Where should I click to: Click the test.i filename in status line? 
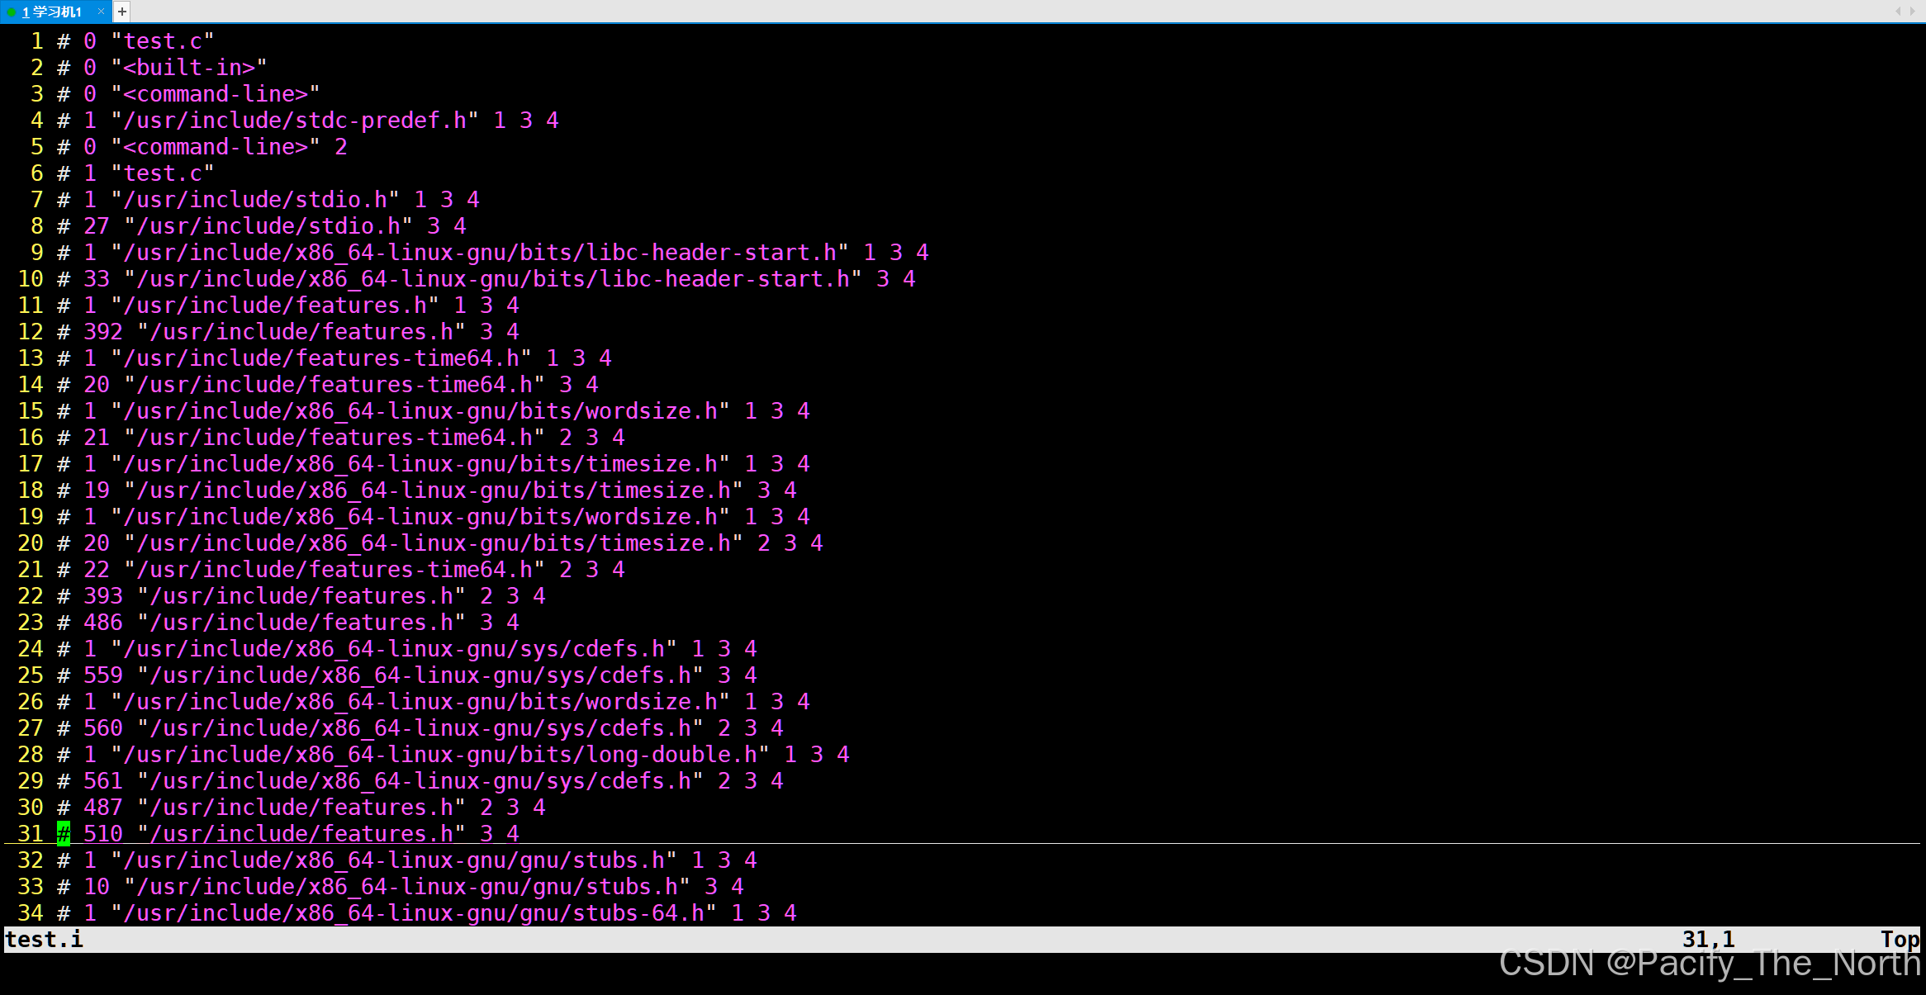coord(44,940)
